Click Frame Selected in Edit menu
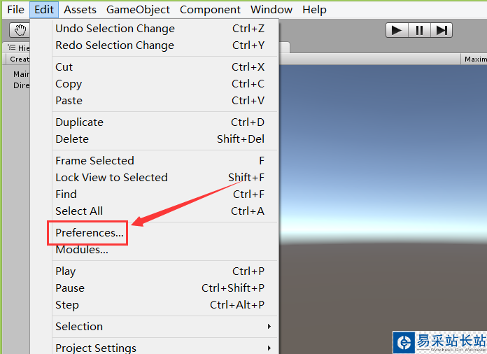This screenshot has width=487, height=354. click(94, 161)
